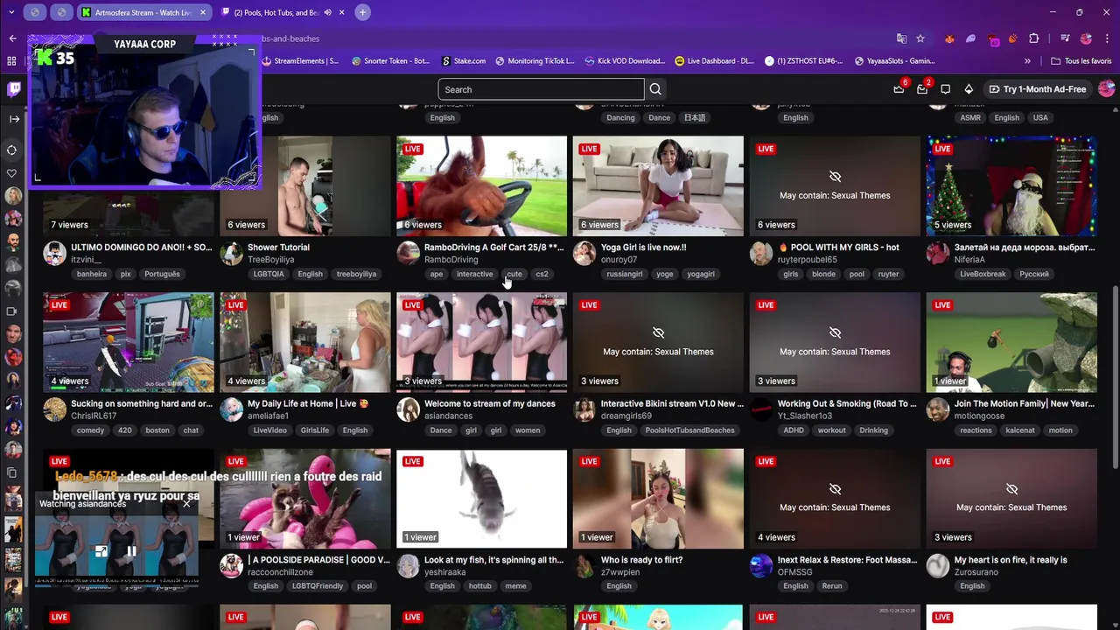Open the Stake.com bookmark
The height and width of the screenshot is (630, 1120).
pos(464,61)
